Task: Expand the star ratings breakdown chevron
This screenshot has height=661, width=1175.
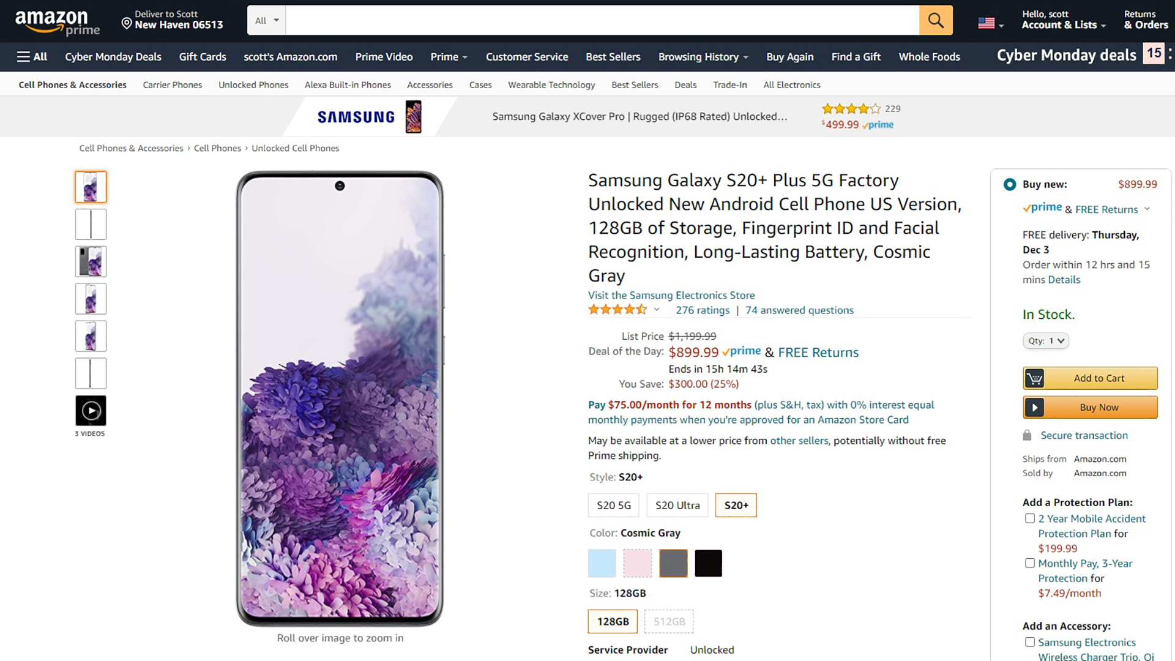Action: 657,310
